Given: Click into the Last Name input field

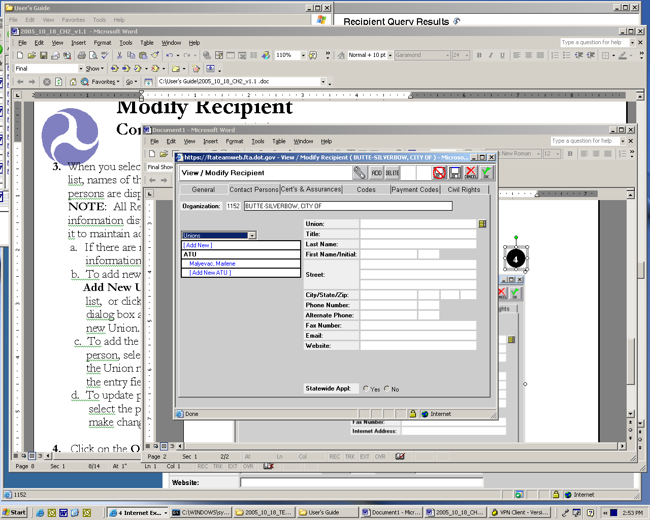Looking at the screenshot, I should click(x=418, y=244).
